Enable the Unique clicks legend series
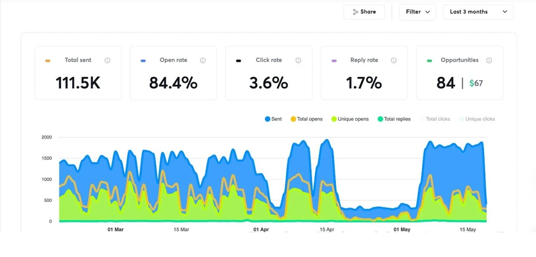Screen dimensions: 536x257 point(477,119)
